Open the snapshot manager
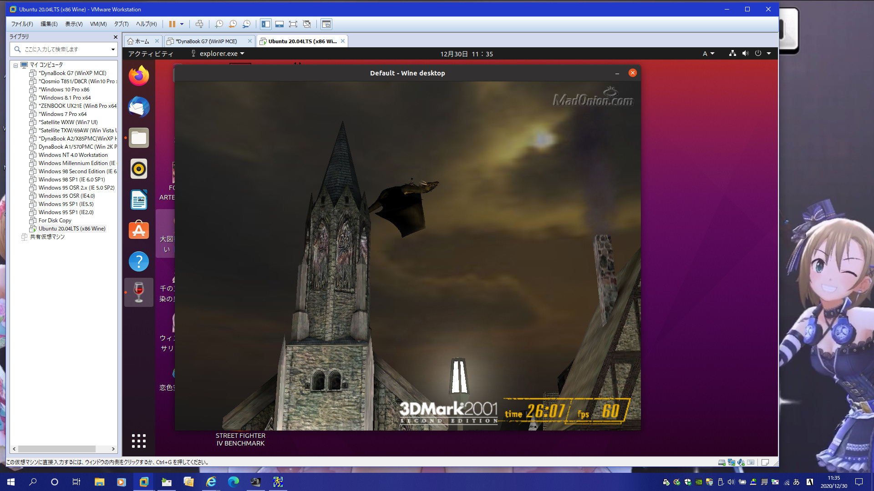874x491 pixels. point(246,24)
